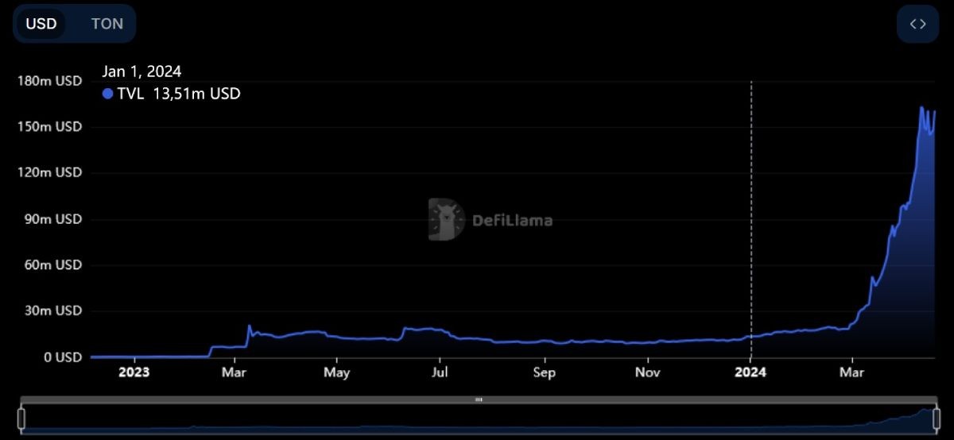Click the 2023 x-axis label
The width and height of the screenshot is (954, 440).
(134, 372)
